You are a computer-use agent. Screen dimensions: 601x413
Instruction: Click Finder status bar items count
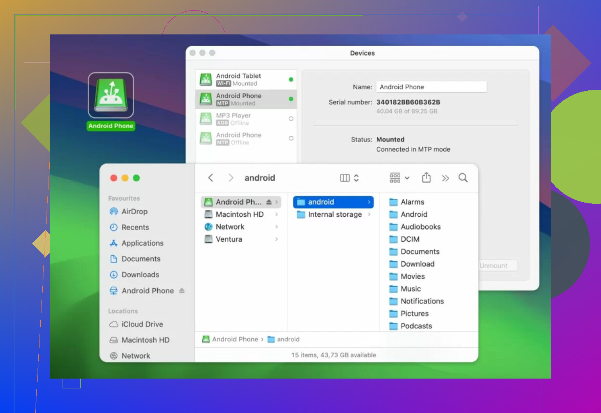pyautogui.click(x=334, y=355)
